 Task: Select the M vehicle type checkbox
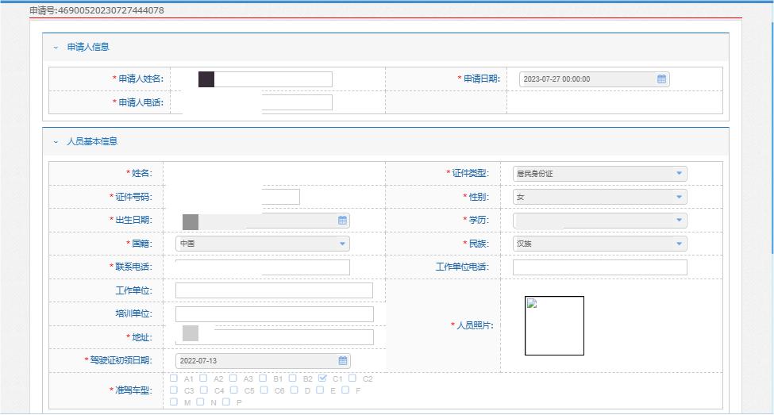click(x=174, y=402)
